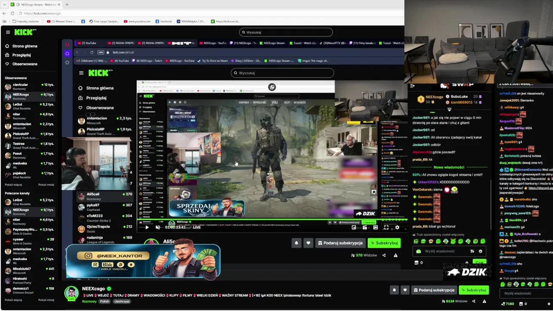Select Obserwowane in outer sidebar
This screenshot has width=553, height=311.
tap(22, 64)
